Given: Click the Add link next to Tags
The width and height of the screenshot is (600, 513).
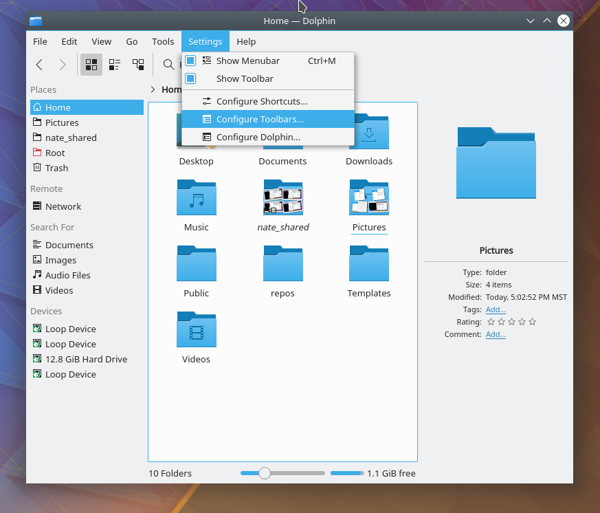Looking at the screenshot, I should coord(496,309).
